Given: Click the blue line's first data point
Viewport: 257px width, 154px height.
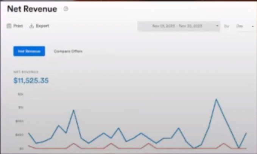Looking at the screenshot, I should (29, 133).
